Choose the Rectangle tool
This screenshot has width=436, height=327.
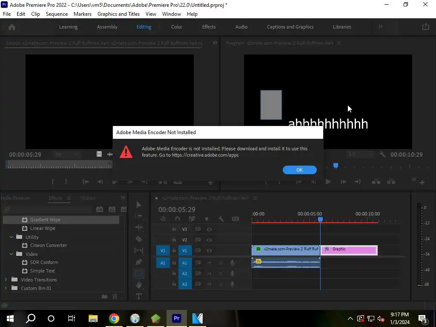click(x=139, y=274)
